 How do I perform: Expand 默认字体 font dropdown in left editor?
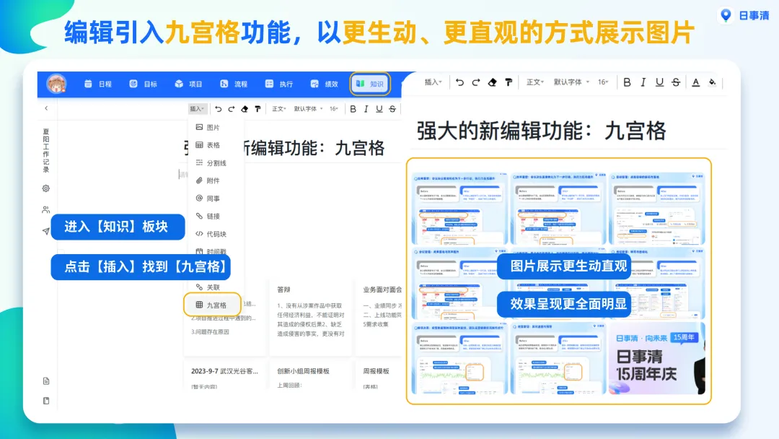(x=308, y=109)
